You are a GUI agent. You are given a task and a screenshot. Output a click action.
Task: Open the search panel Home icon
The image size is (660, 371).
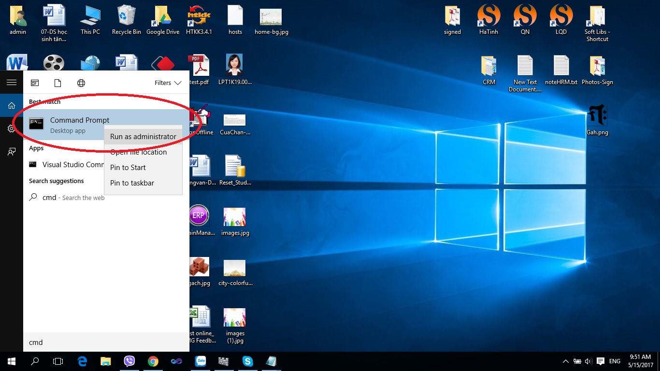12,106
